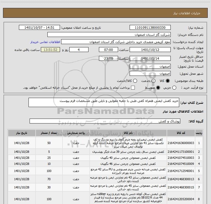The height and width of the screenshot is (204, 211).
Task: Click the need number field 1101091138000330
Action: point(150,28)
